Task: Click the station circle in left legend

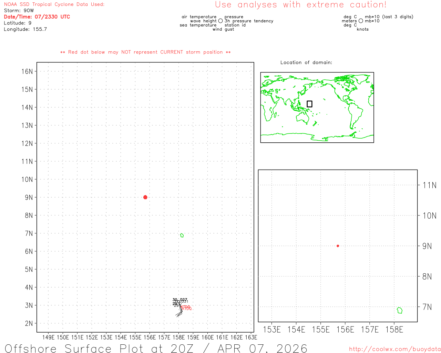Action: [220, 21]
